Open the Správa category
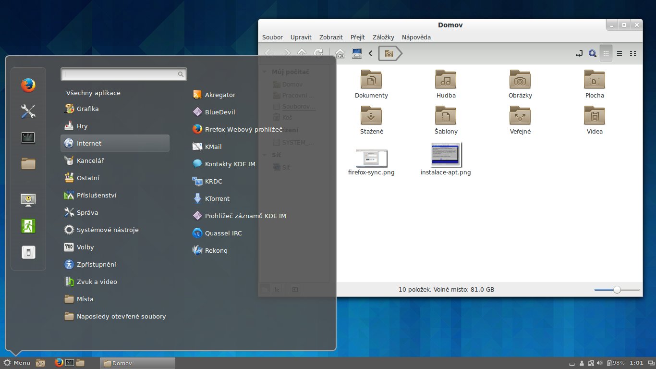The image size is (656, 369). (x=115, y=212)
